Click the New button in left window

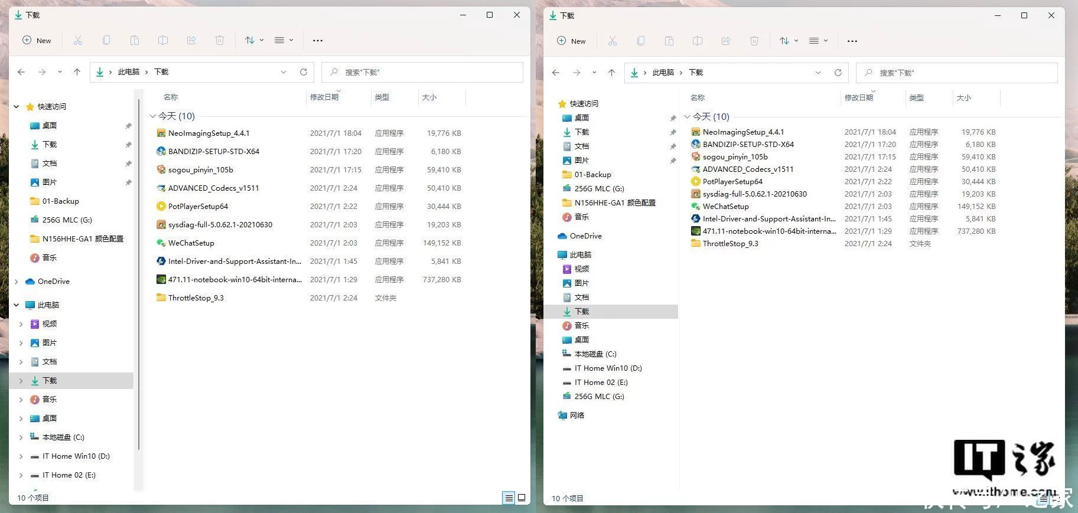[37, 40]
